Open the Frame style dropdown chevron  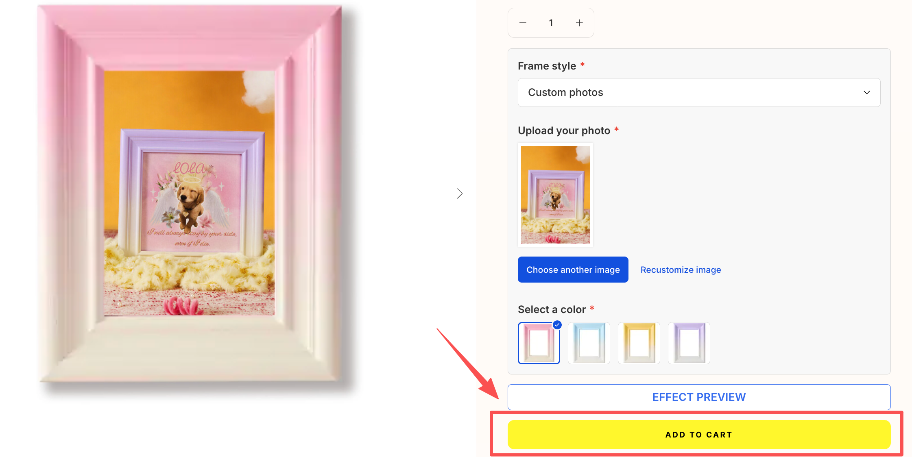tap(867, 92)
